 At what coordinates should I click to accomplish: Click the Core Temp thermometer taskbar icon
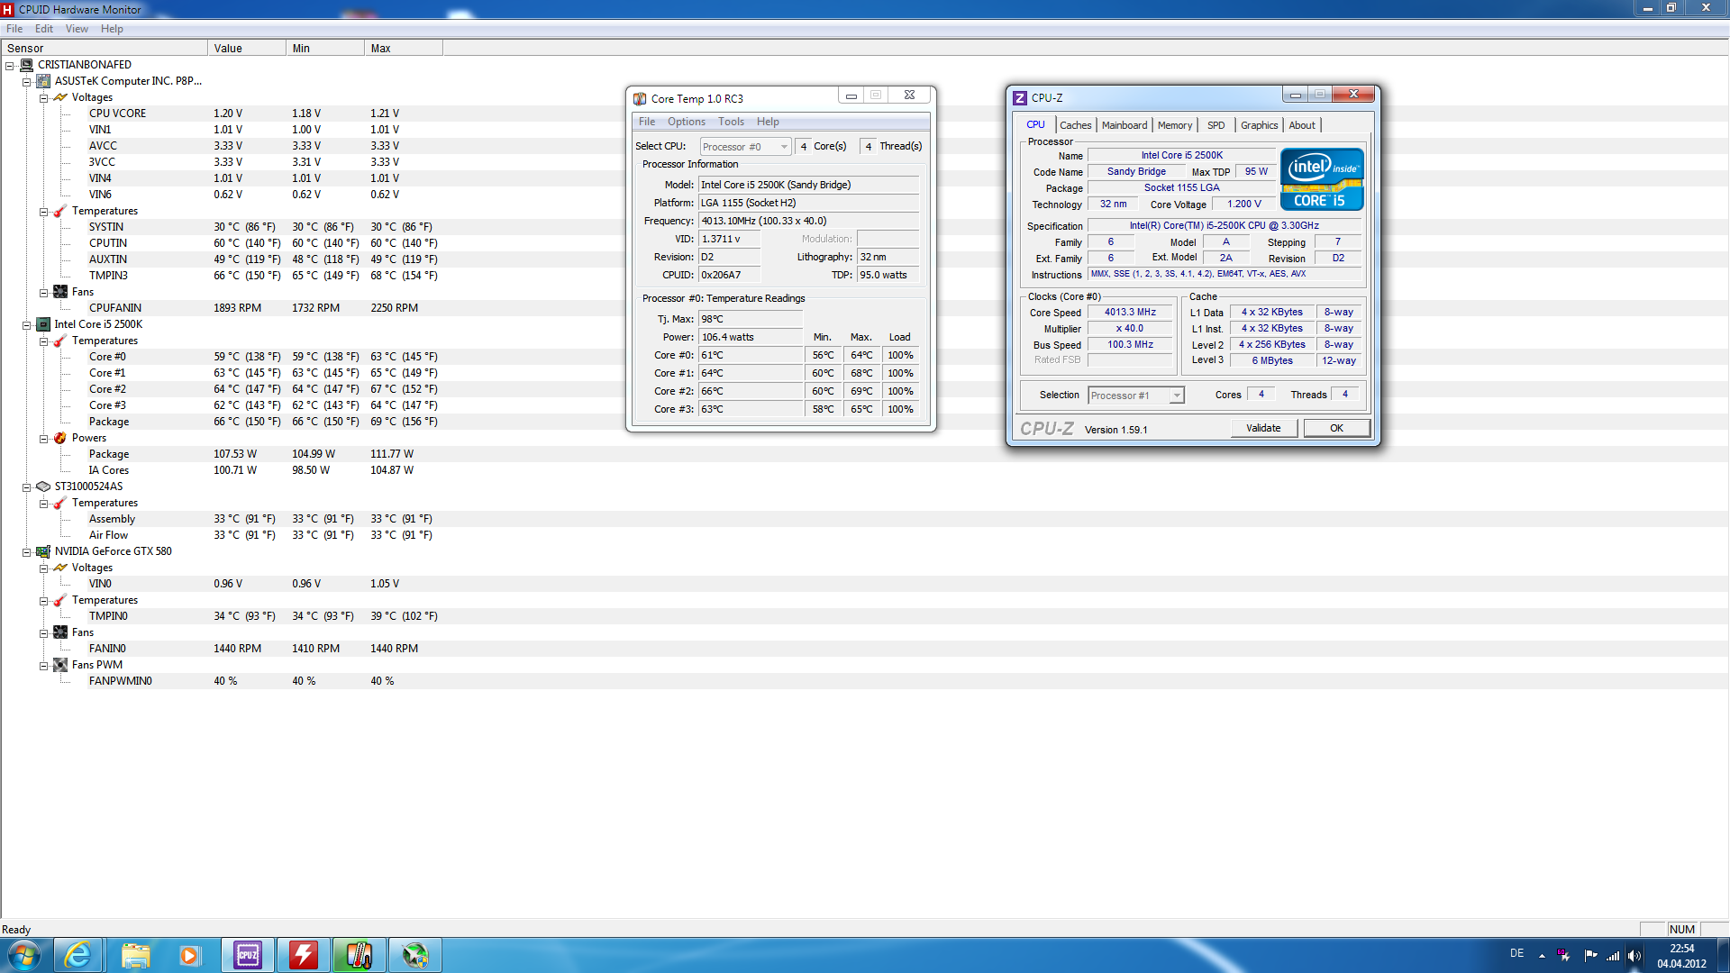[360, 955]
